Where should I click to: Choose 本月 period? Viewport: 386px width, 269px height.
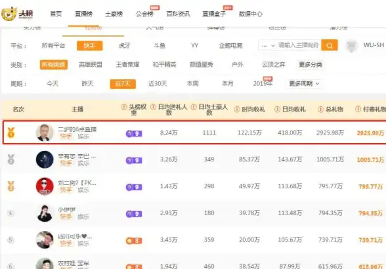227,84
